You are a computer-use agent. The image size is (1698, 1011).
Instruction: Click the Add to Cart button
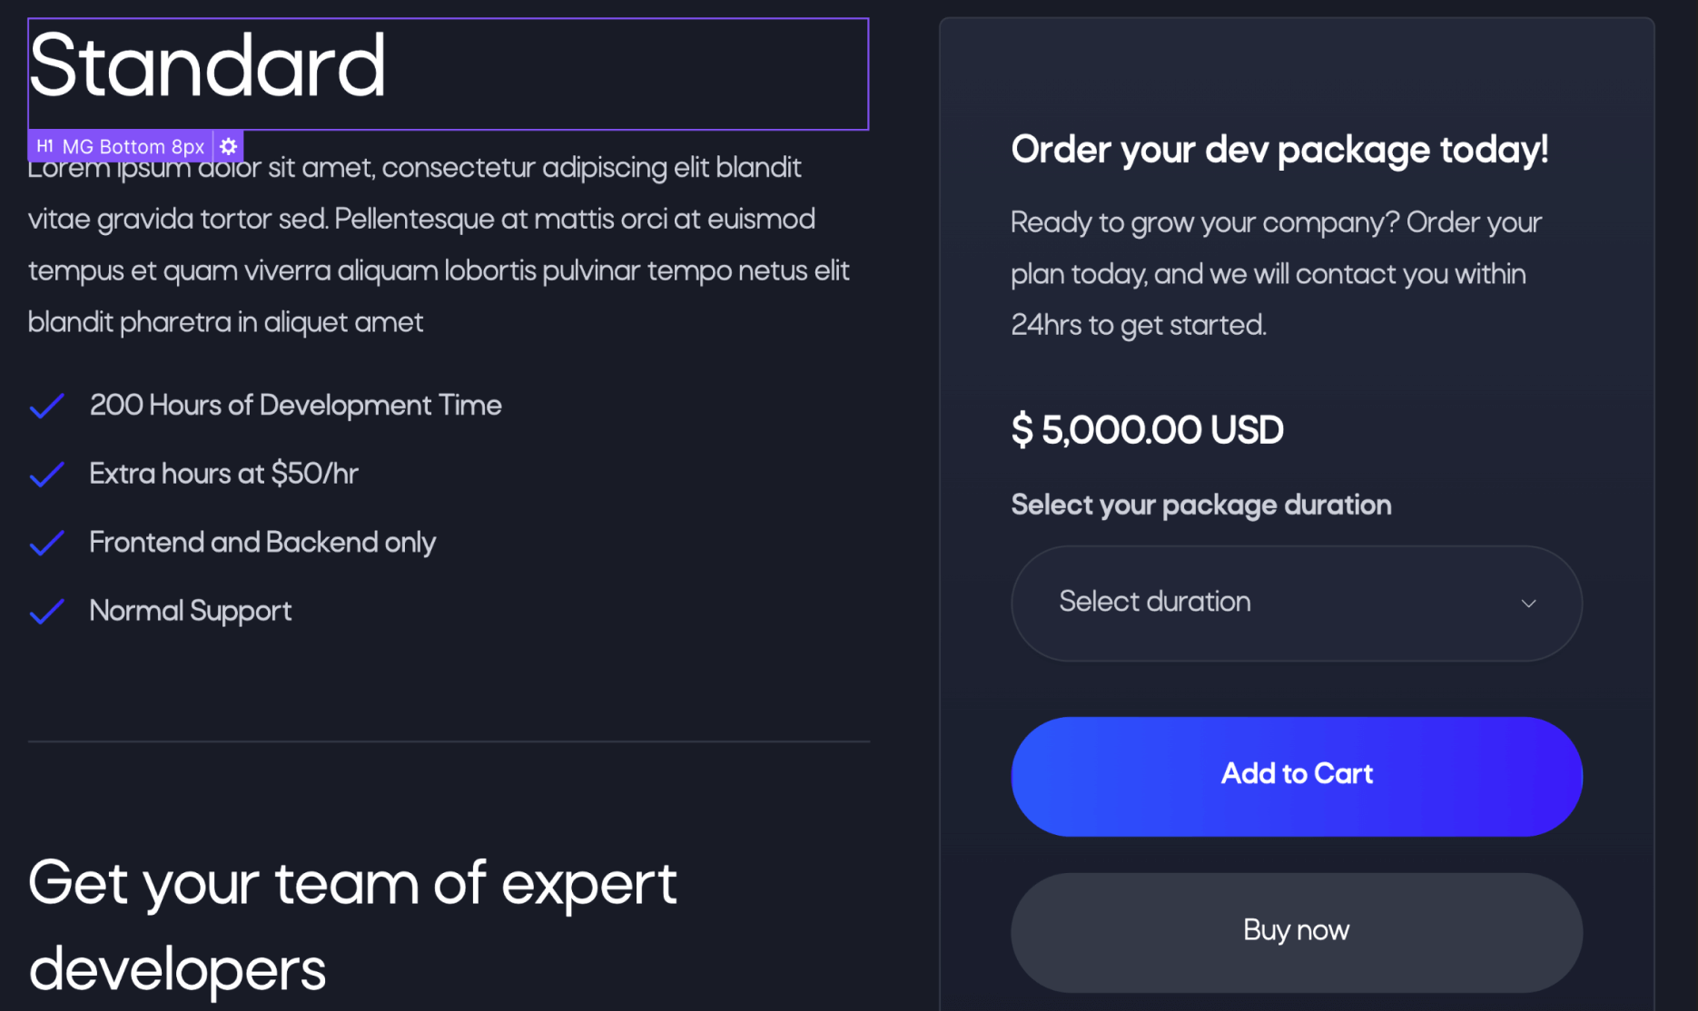click(x=1297, y=774)
